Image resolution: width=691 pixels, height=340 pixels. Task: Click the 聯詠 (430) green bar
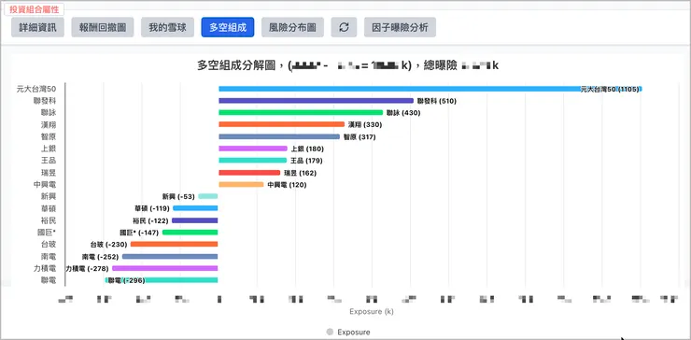(301, 112)
